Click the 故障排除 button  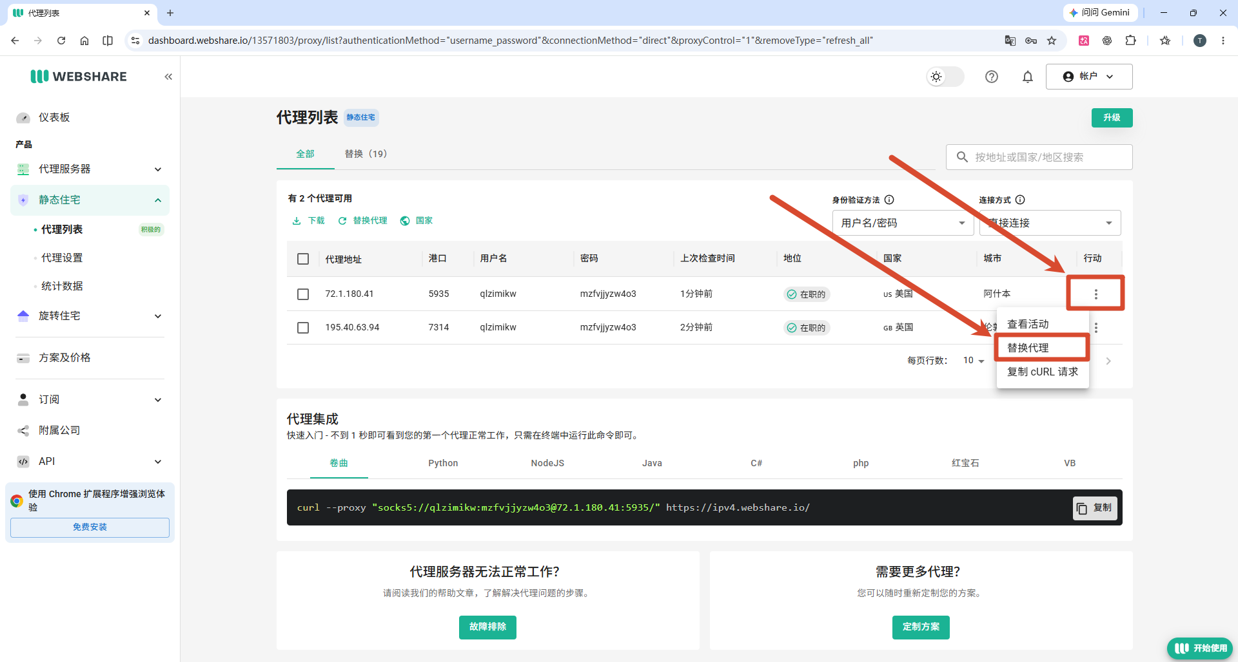pyautogui.click(x=487, y=627)
